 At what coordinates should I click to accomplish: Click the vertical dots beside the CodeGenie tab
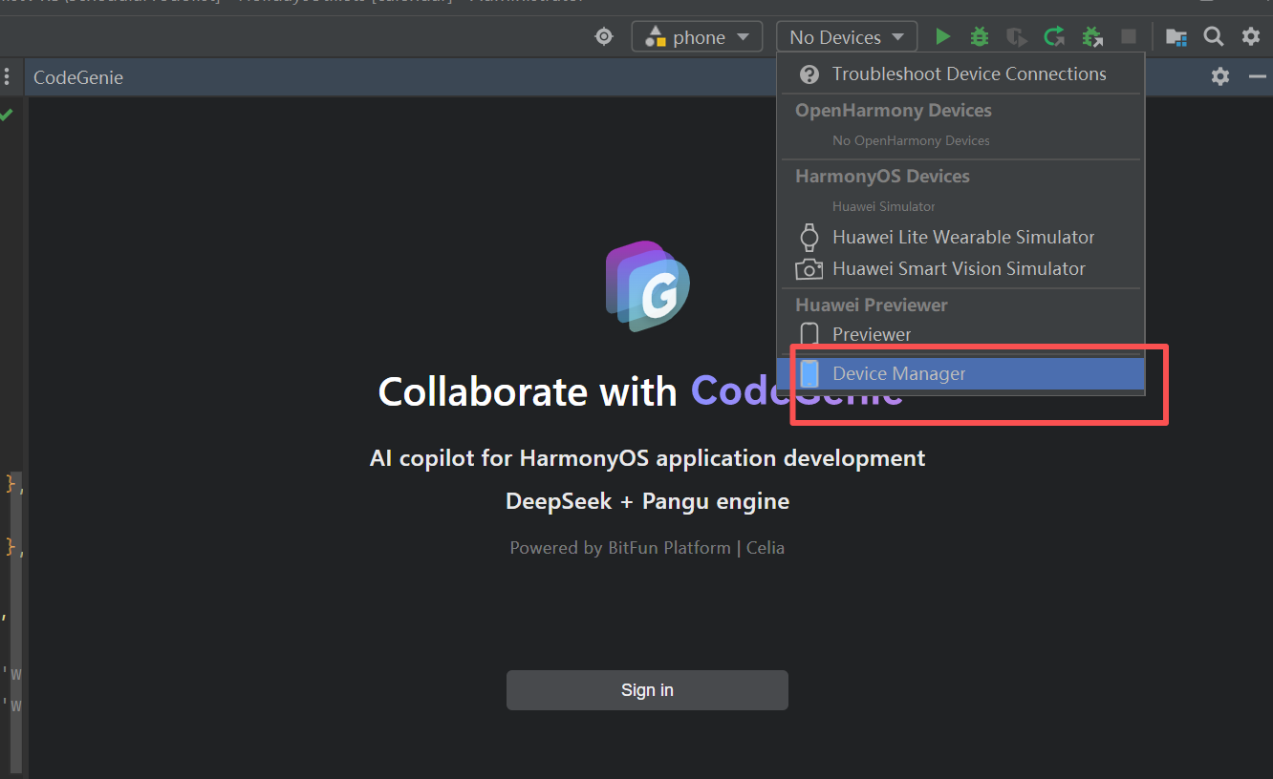tap(7, 77)
